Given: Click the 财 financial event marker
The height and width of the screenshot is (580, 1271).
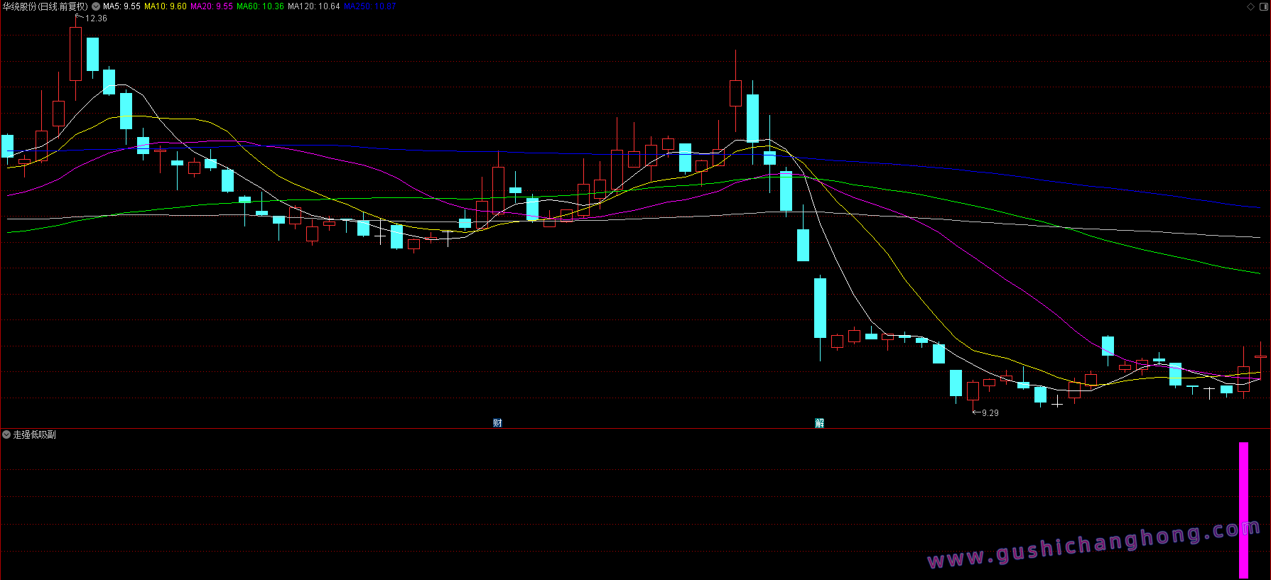Looking at the screenshot, I should pyautogui.click(x=497, y=423).
